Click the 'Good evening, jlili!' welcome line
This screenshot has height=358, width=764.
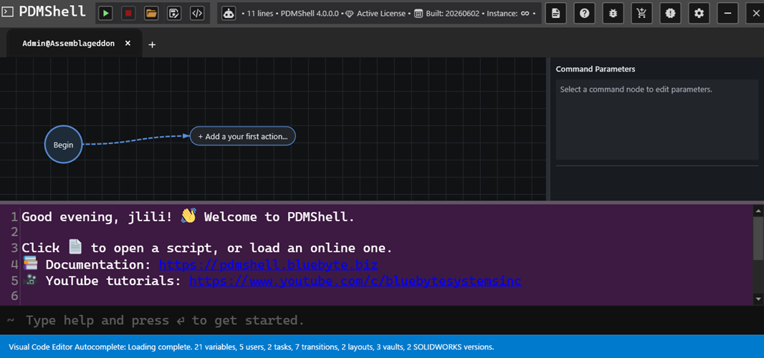(188, 217)
